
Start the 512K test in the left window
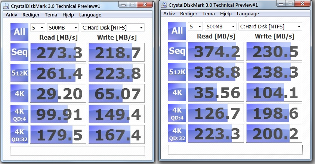coord(19,73)
